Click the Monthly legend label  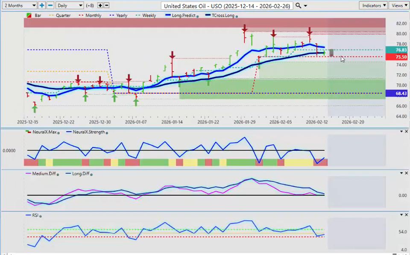pyautogui.click(x=93, y=15)
